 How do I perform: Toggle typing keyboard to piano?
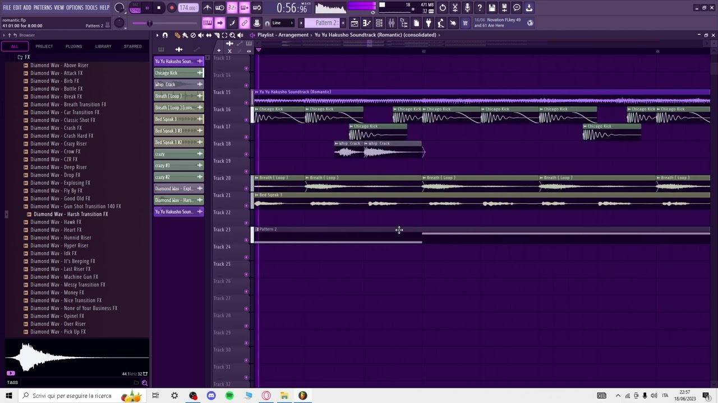[x=208, y=23]
